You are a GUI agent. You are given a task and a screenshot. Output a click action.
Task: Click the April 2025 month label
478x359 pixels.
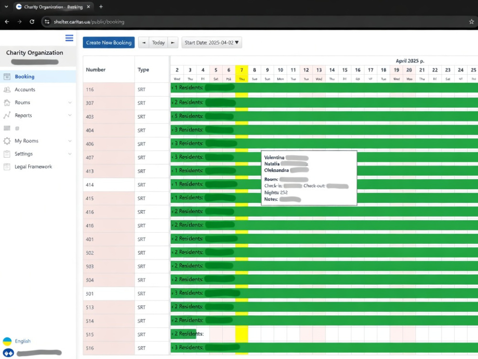click(x=410, y=61)
